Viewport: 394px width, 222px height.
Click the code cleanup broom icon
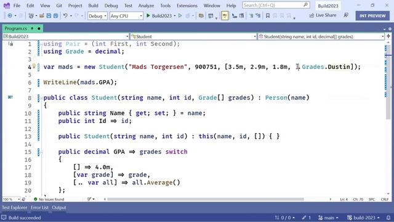tap(89, 199)
